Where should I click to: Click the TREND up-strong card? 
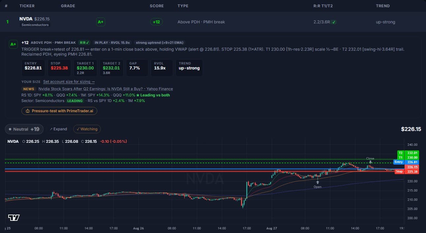point(189,68)
